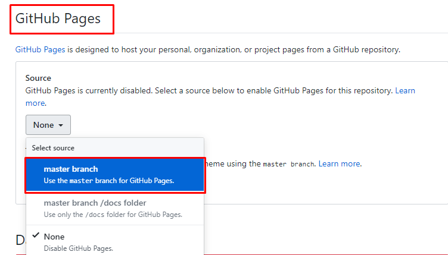Screen dimensions: 448x255
Task: Click 'GitHub Pages is currently disabled' sentence
Action: (90, 90)
